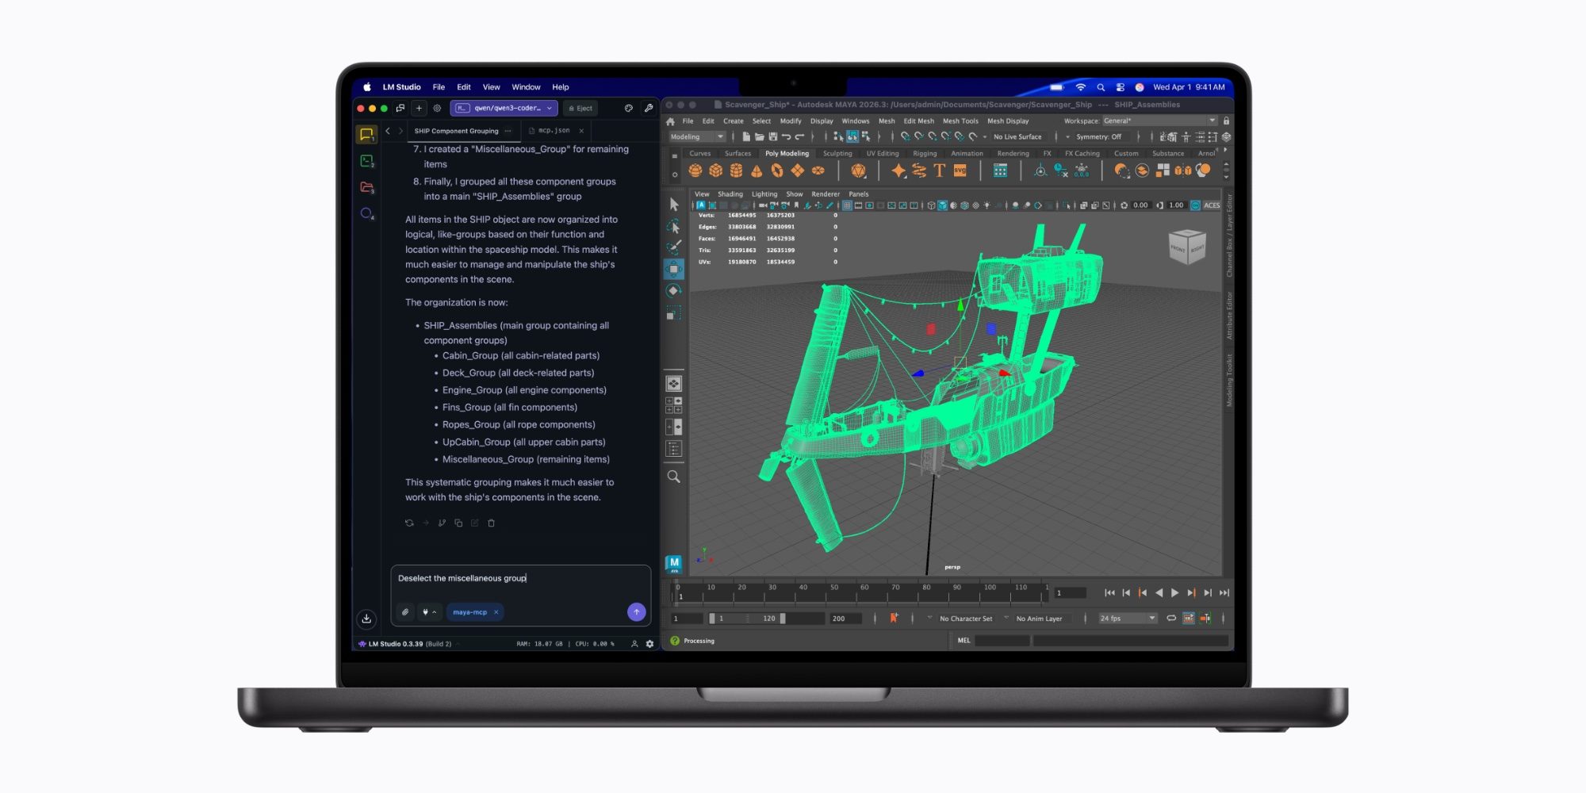Click the playback range slider bar

click(748, 619)
